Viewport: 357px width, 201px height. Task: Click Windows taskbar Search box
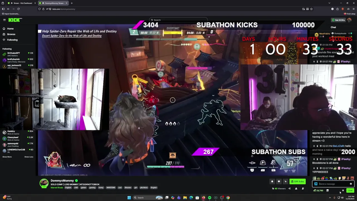(x=148, y=198)
